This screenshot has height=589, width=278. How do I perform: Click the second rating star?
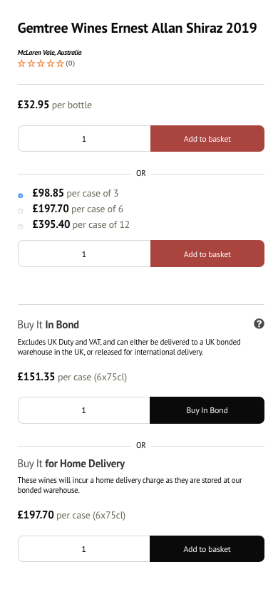(31, 63)
